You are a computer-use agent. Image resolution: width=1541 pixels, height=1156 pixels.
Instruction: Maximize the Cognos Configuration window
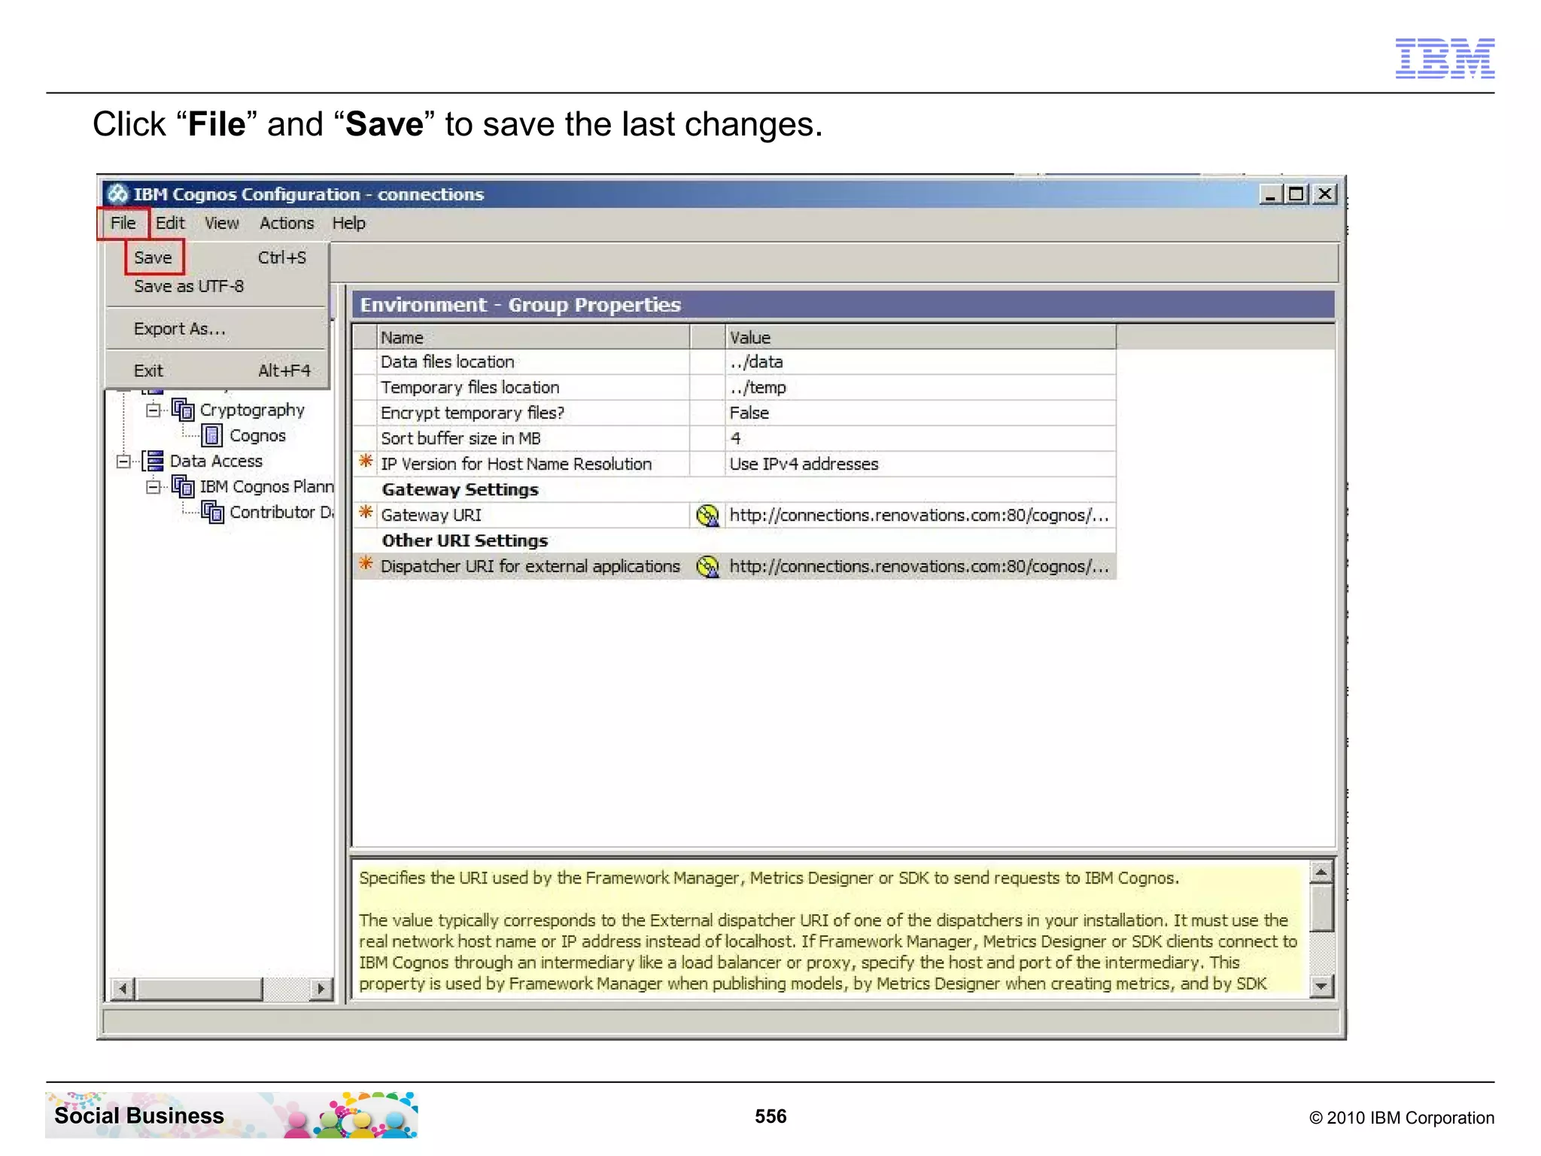(1296, 195)
